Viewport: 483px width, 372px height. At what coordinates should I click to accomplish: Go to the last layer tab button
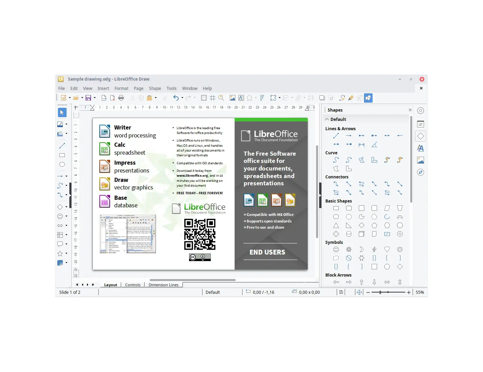click(93, 285)
